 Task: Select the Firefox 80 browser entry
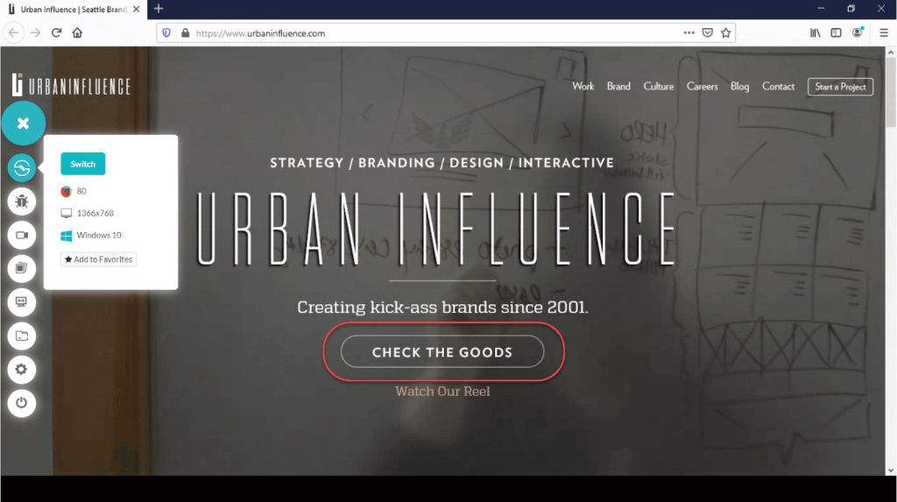point(74,191)
